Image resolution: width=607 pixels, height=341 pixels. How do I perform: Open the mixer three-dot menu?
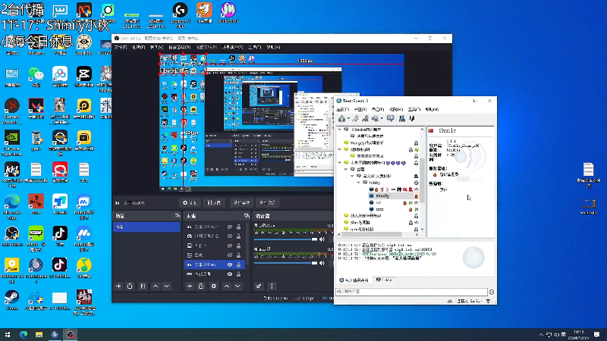click(x=272, y=286)
